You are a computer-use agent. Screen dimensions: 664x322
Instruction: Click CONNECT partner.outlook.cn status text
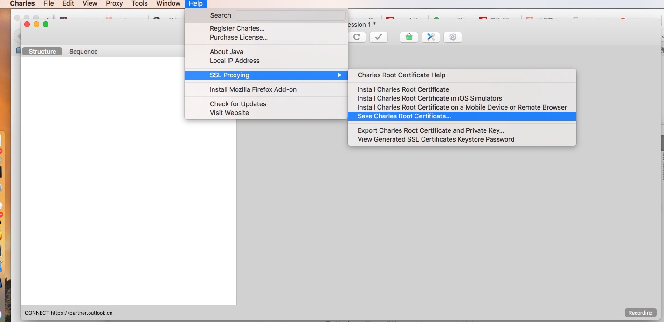69,313
